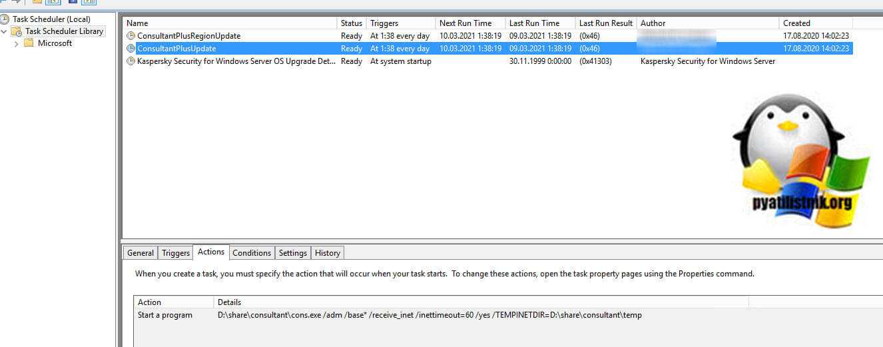Screen dimensions: 883x347
Task: Click created date of ConsultantPlusRegionUpdate
Action: pos(816,36)
